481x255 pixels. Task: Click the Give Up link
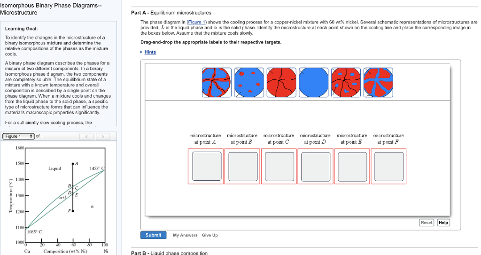pos(210,235)
